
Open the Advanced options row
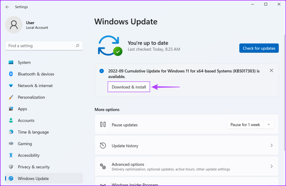(x=187, y=166)
